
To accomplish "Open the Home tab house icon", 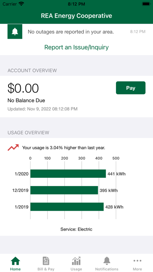I will pyautogui.click(x=16, y=261).
